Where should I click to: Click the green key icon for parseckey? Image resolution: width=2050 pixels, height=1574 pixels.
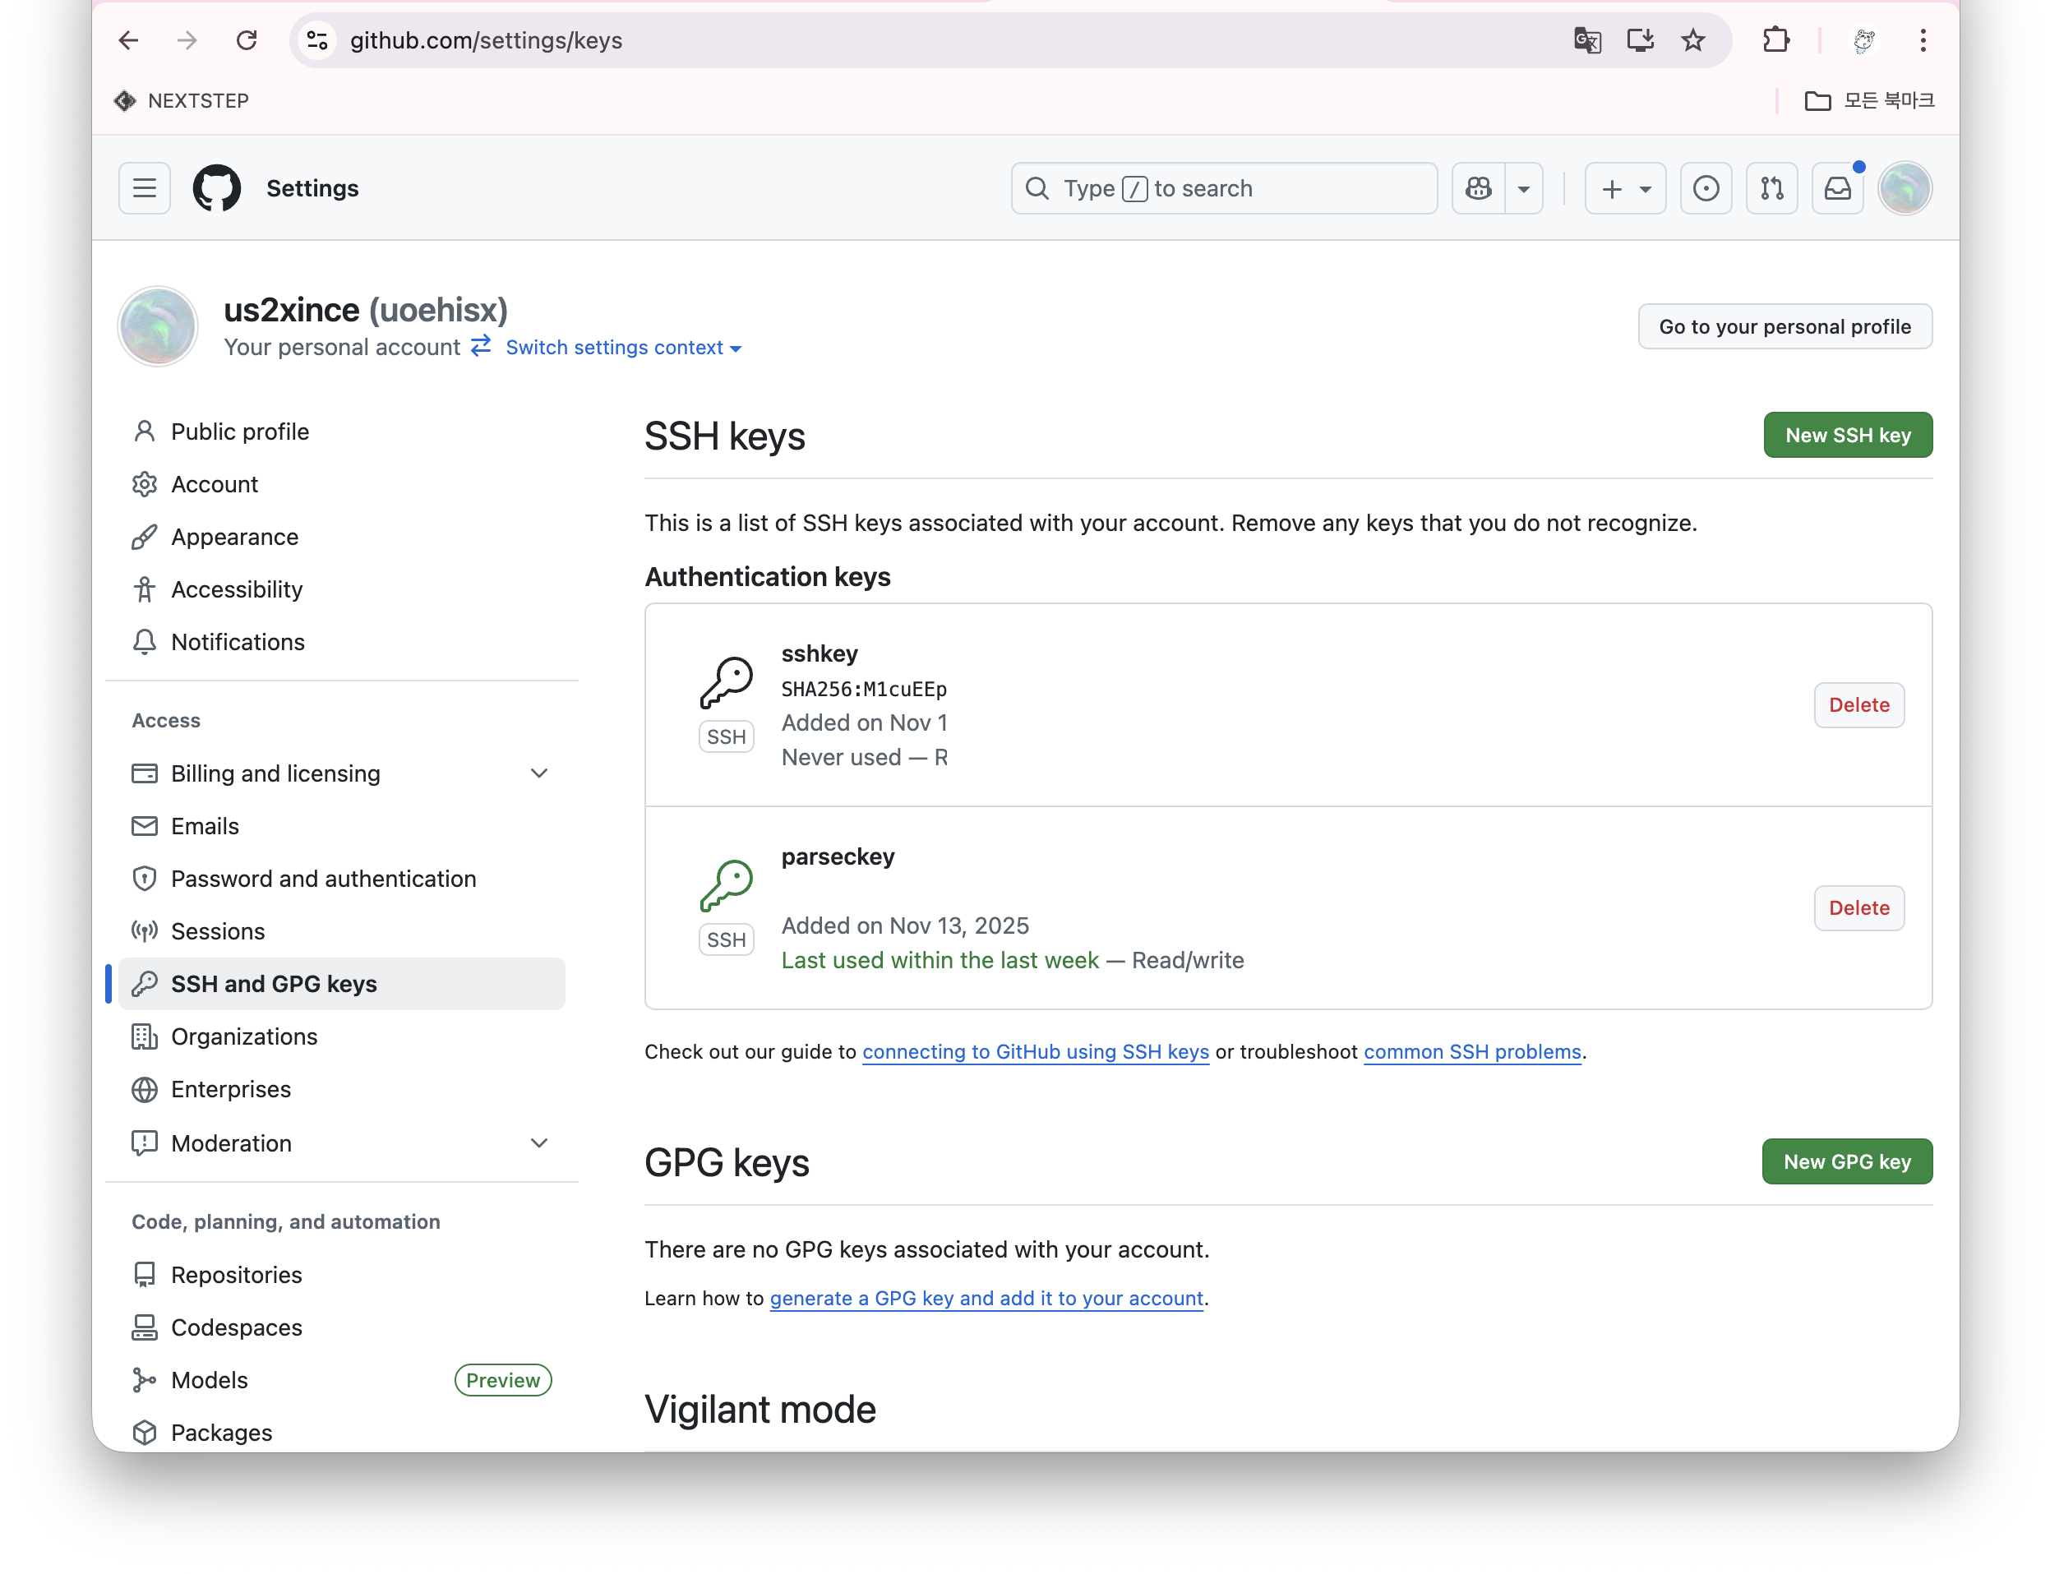click(726, 885)
